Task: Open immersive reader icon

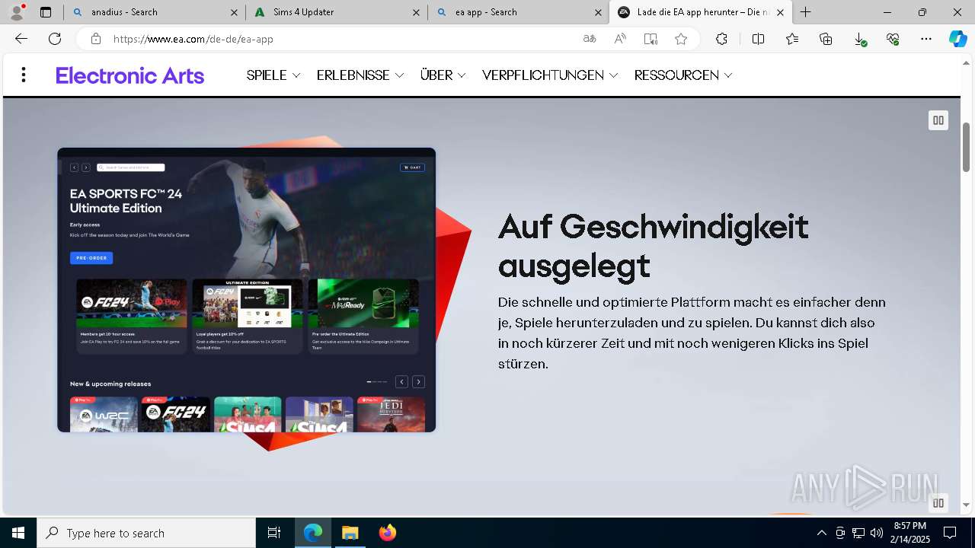Action: pyautogui.click(x=651, y=39)
